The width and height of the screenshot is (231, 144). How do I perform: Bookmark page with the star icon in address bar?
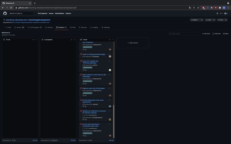tap(198, 8)
